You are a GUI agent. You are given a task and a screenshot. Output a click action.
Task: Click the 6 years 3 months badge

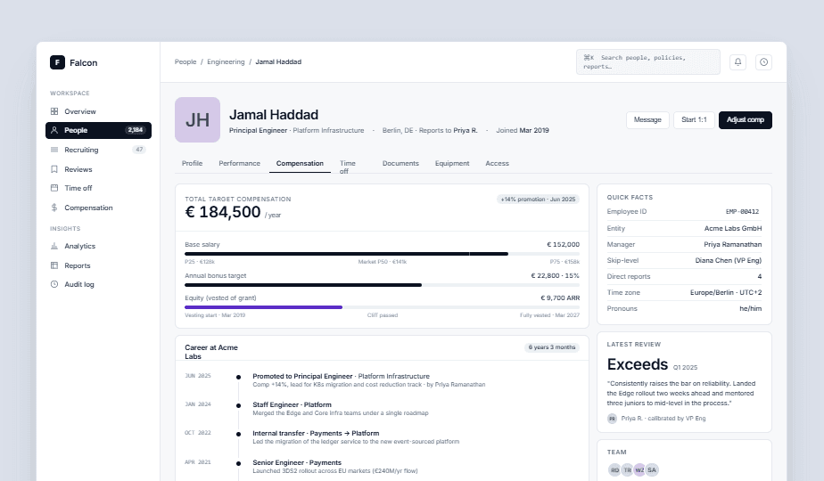552,347
